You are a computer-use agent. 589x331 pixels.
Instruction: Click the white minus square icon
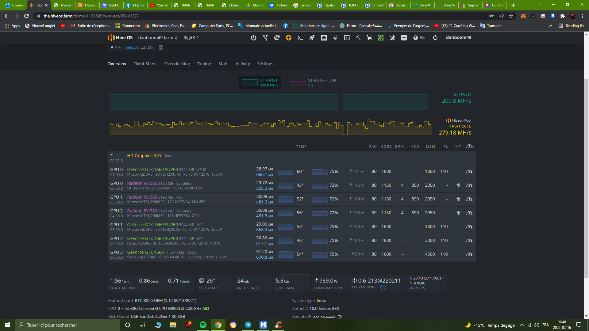pyautogui.click(x=404, y=38)
